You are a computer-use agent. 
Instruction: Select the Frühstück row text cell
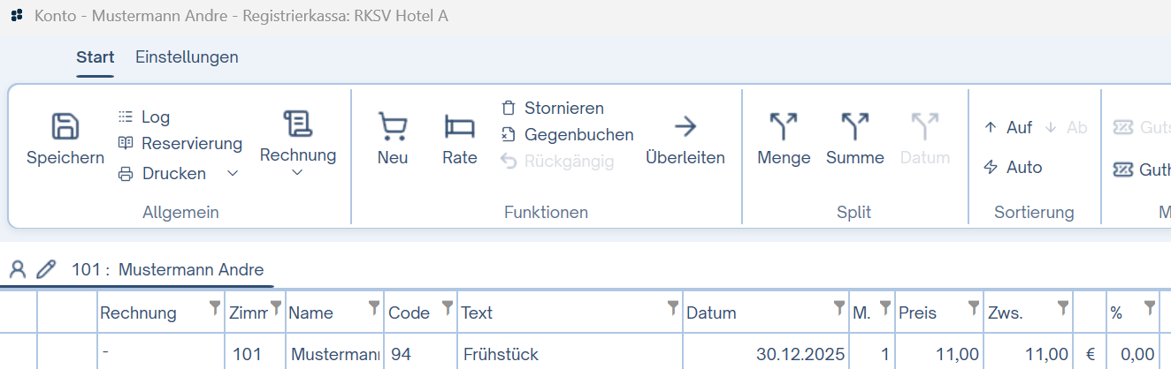tap(570, 355)
